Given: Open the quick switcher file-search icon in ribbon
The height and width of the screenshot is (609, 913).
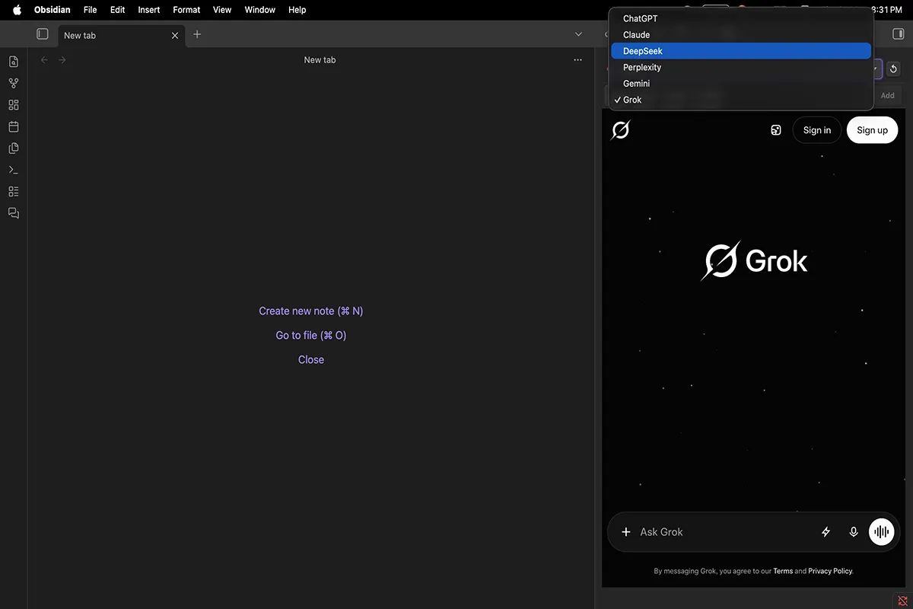Looking at the screenshot, I should tap(14, 62).
